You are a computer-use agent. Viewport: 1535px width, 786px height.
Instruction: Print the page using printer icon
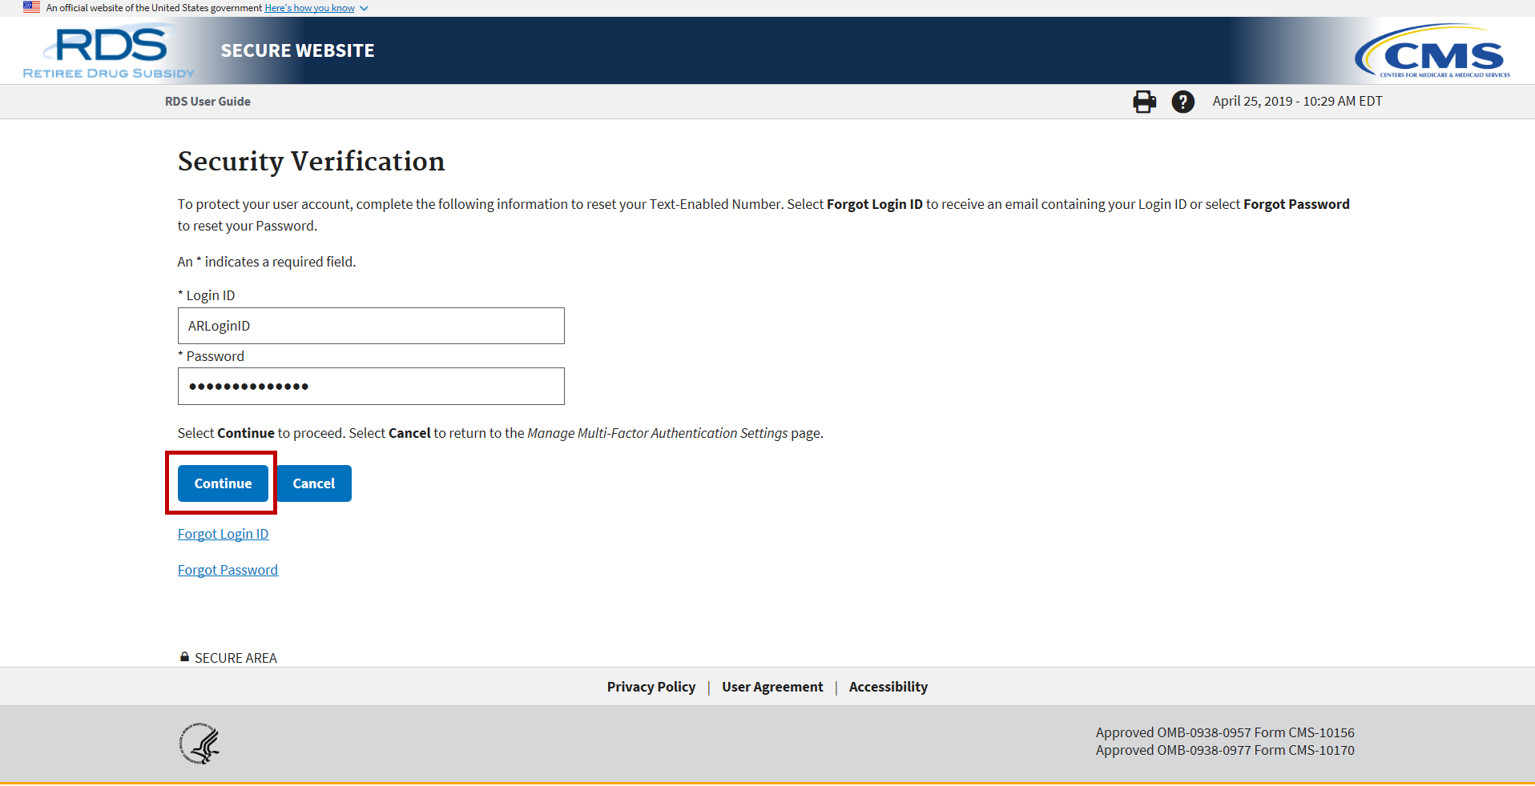[x=1144, y=102]
